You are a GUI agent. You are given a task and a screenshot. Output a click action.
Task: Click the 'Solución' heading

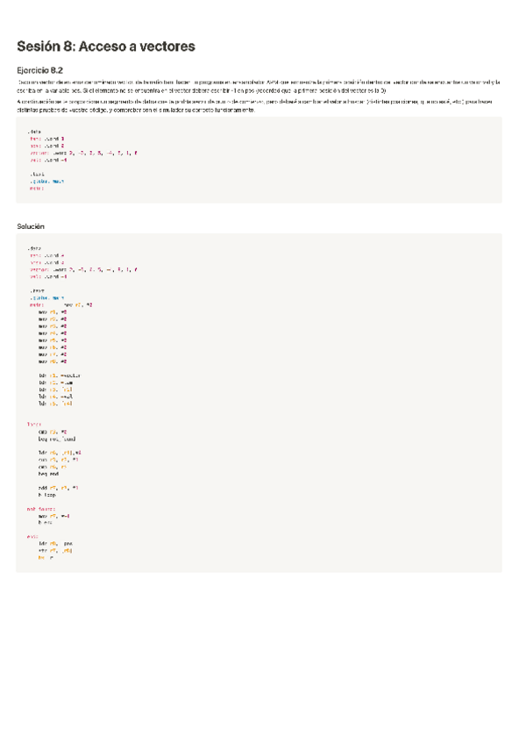tap(31, 226)
